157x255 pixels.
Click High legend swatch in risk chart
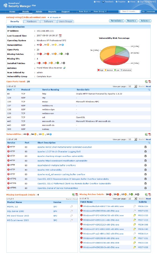98,70
